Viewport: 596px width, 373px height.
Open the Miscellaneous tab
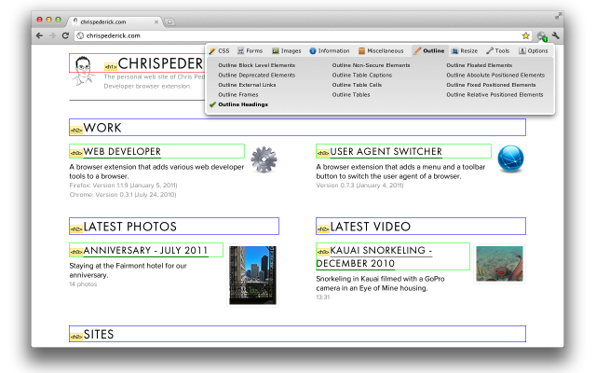381,50
